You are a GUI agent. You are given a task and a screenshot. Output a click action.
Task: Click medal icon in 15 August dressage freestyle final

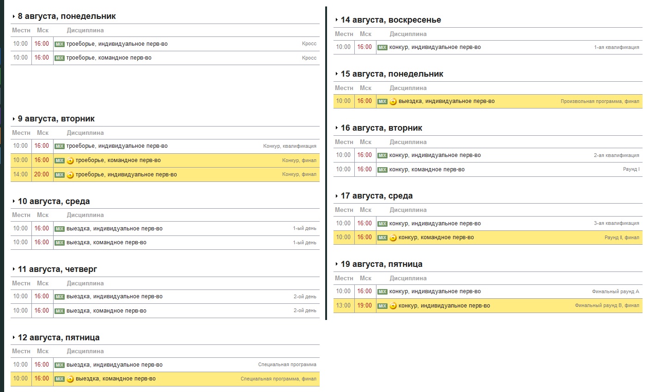coord(393,102)
